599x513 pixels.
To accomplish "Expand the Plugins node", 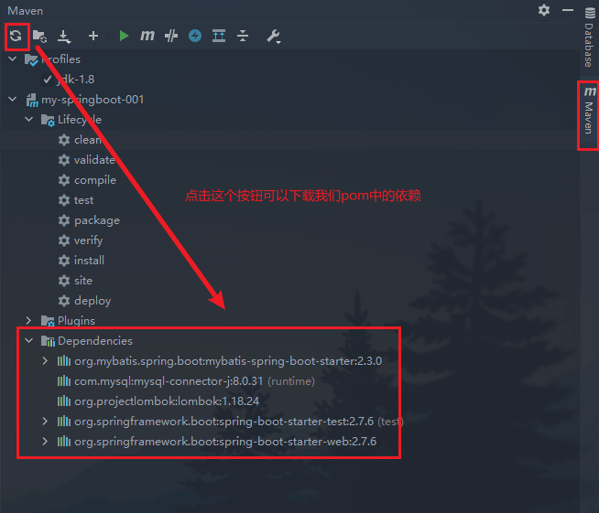I will tap(29, 320).
